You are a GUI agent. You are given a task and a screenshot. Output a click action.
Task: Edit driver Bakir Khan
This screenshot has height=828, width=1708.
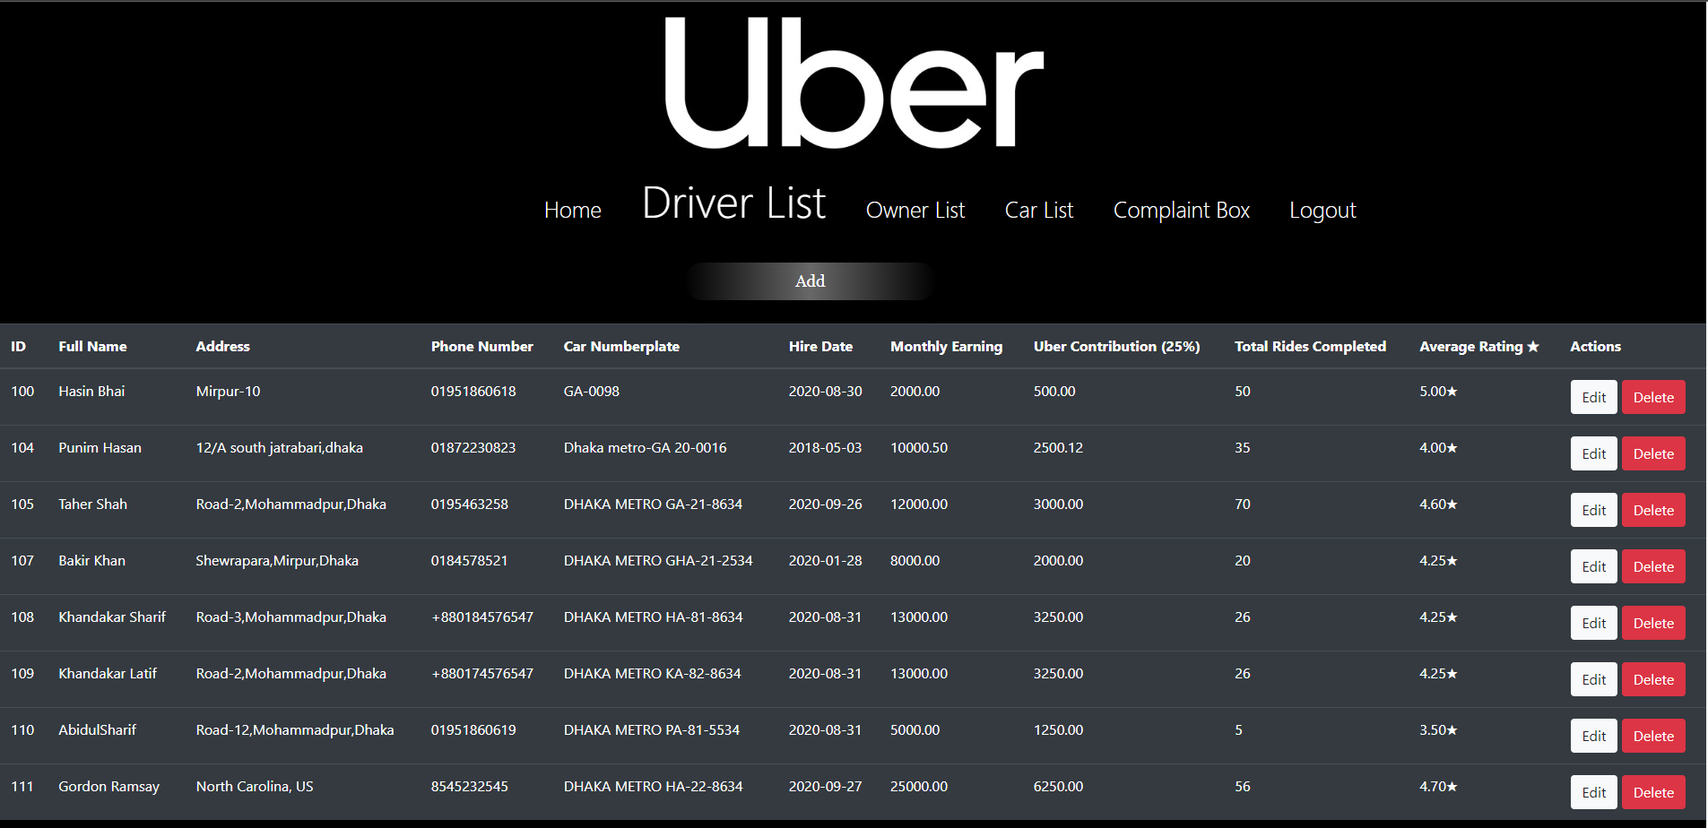[1593, 566]
